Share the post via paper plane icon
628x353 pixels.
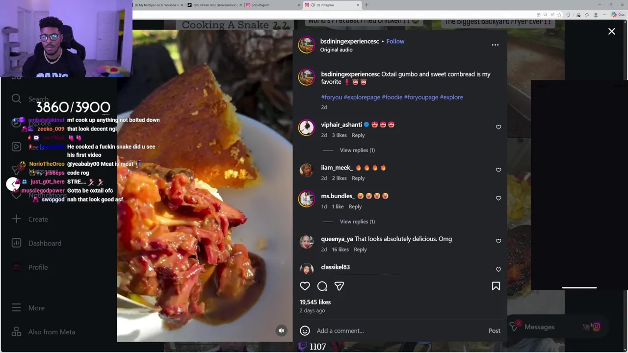[x=339, y=286]
